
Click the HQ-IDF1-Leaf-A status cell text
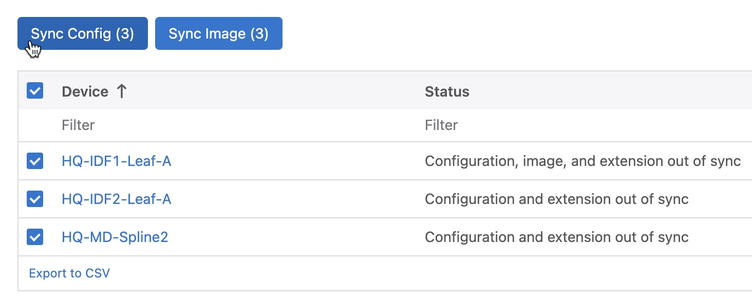point(582,161)
